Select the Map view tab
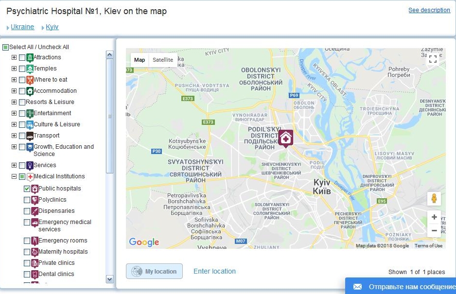 [140, 60]
